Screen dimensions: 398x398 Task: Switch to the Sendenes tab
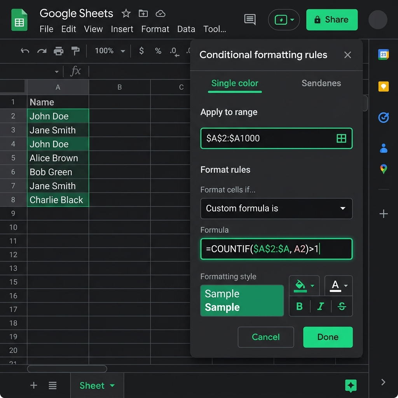tap(321, 83)
